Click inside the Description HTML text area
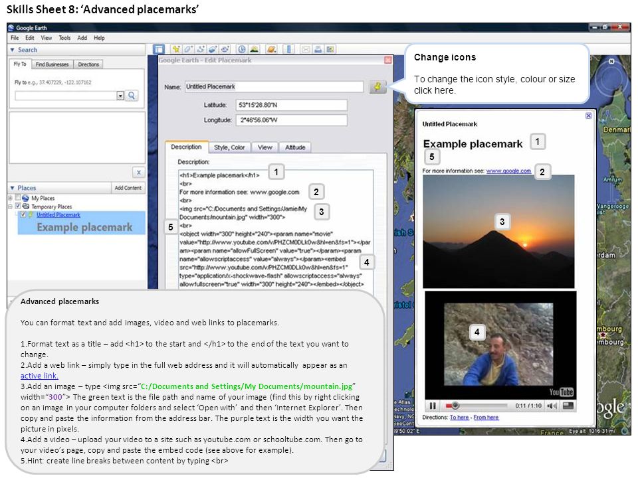 click(x=275, y=229)
